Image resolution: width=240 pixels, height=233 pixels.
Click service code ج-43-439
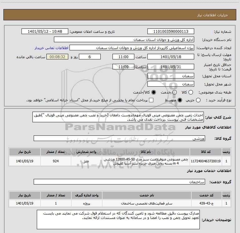[x=206, y=203]
